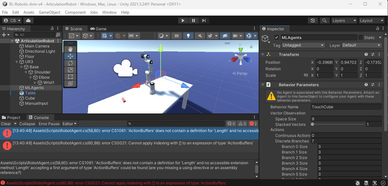Open Behavior Parameters help reference
Image resolution: width=388 pixels, height=186 pixels.
366,85
